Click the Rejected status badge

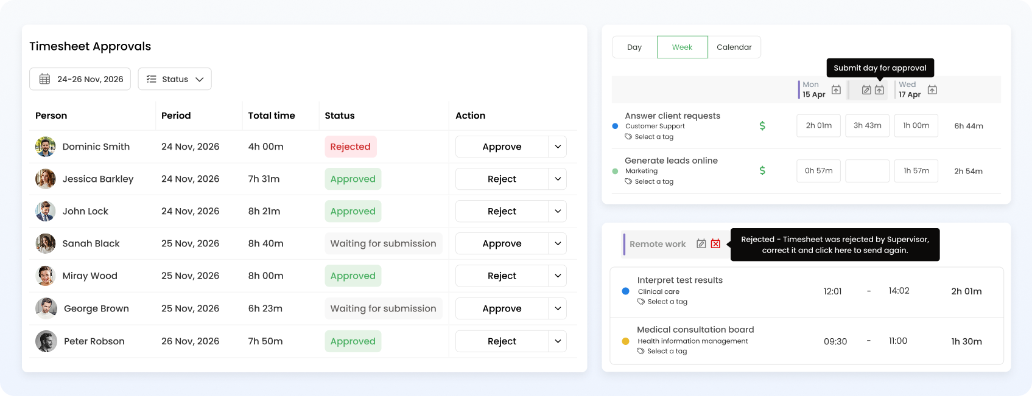[x=351, y=147]
